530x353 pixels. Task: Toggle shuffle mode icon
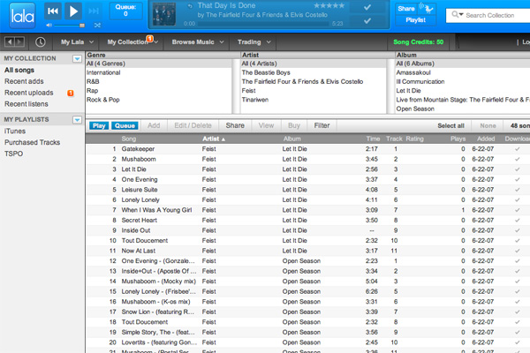[97, 26]
